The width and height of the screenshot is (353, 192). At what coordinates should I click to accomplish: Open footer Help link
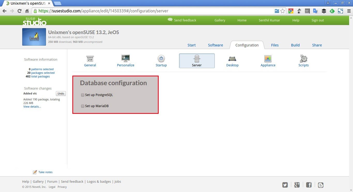[x=26, y=181]
